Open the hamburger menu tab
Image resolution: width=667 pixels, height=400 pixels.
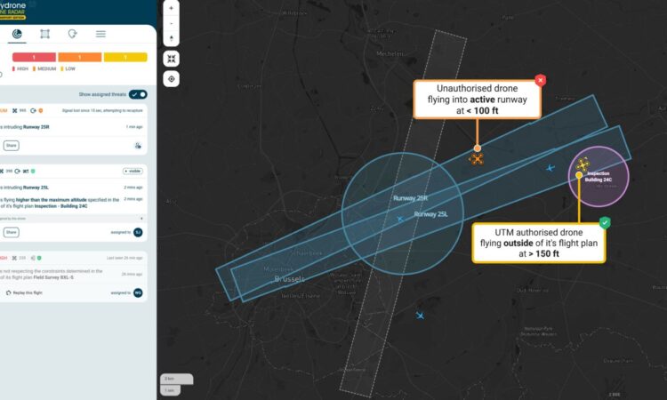(x=100, y=34)
